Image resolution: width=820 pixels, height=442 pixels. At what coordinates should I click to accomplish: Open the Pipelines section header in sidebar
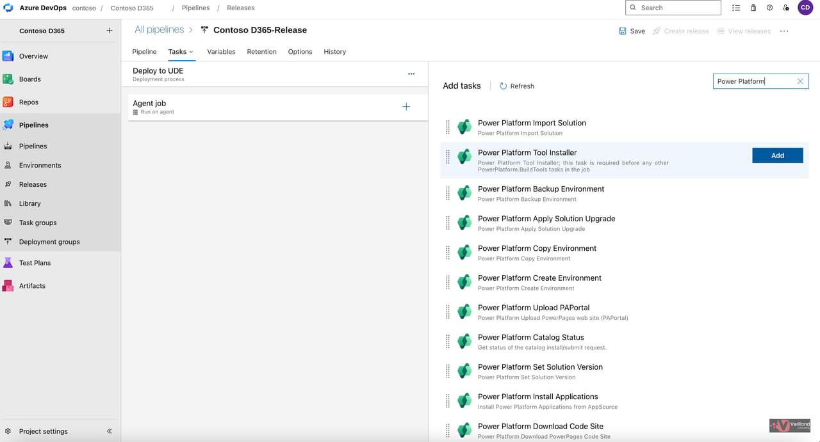60,125
